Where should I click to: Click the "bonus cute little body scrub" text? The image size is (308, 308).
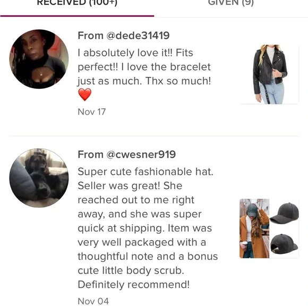148,263
